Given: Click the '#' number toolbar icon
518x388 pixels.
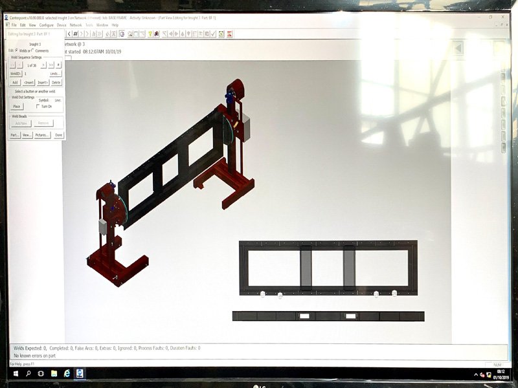Looking at the screenshot, I should point(75,34).
